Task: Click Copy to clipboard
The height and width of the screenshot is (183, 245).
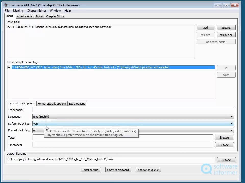Action: [118, 170]
